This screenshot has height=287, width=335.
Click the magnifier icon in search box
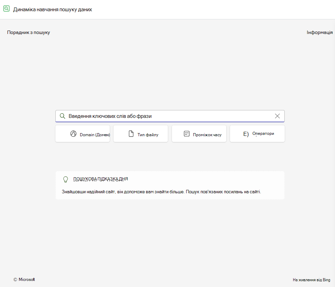pos(63,116)
